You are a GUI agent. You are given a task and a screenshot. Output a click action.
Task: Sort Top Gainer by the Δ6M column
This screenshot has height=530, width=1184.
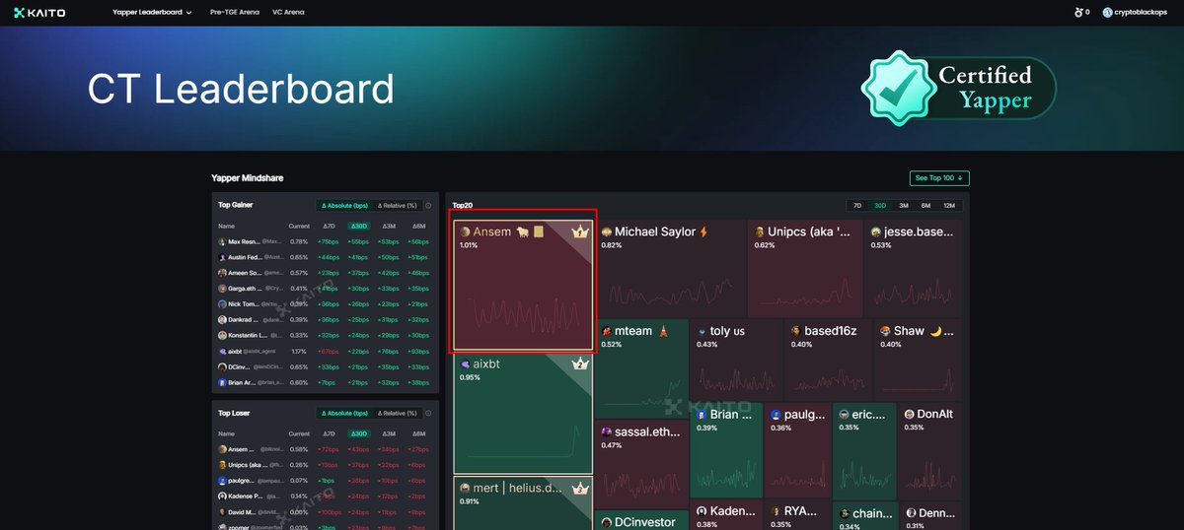[x=419, y=226]
